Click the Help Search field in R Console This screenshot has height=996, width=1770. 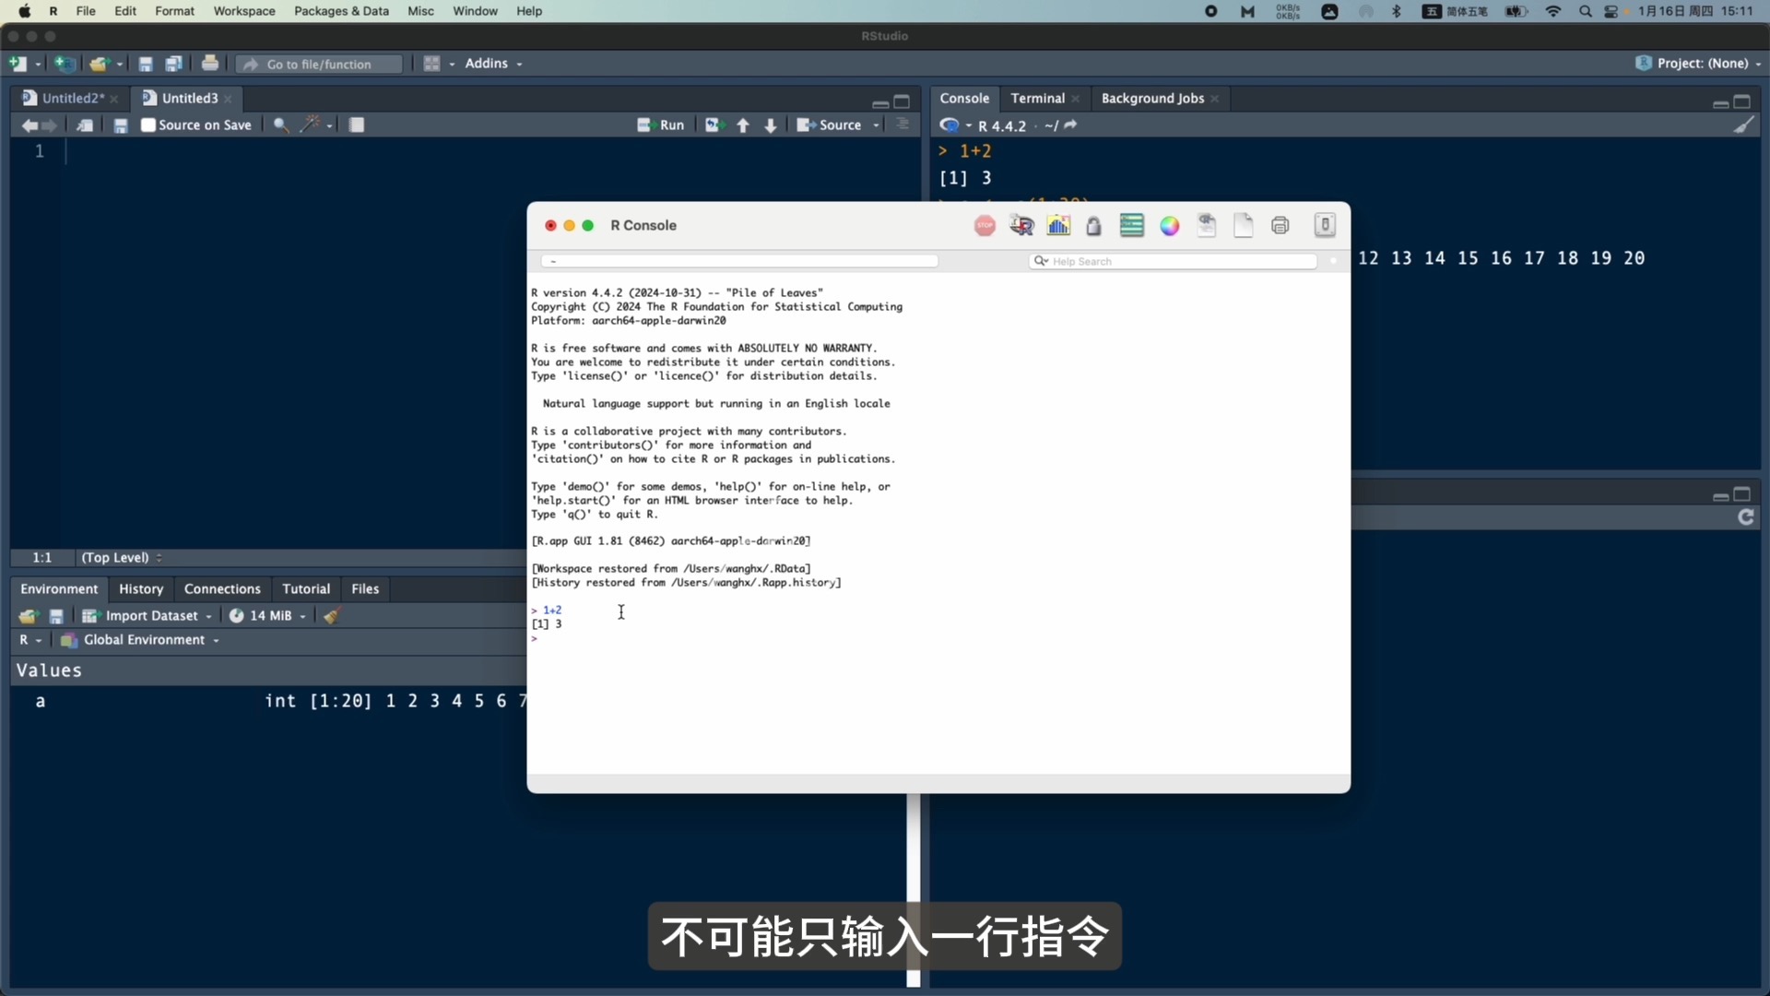(x=1173, y=261)
